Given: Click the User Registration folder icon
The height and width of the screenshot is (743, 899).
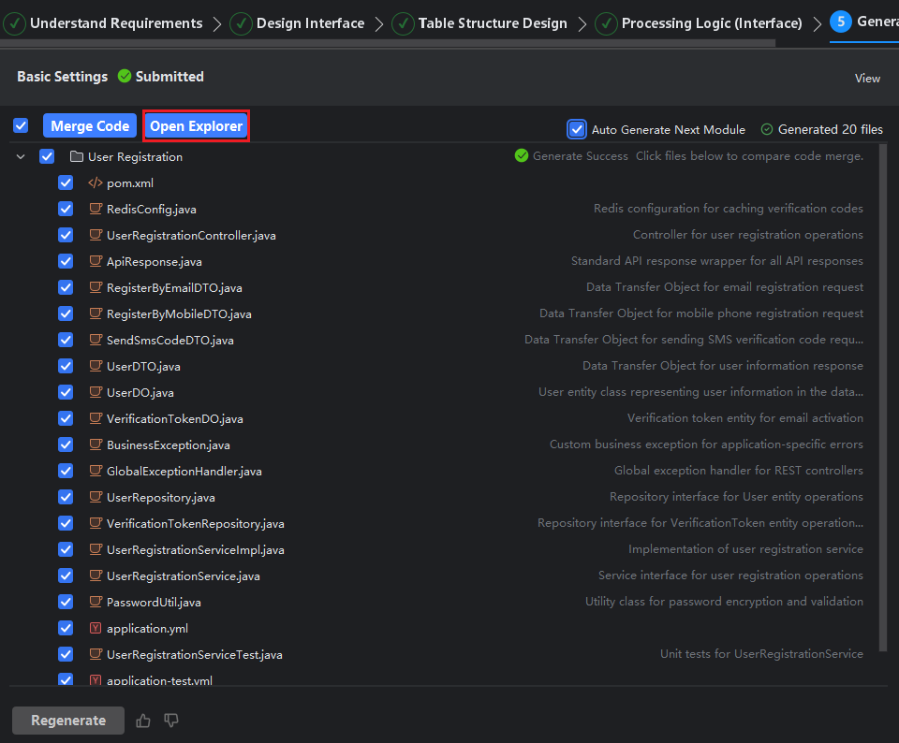Looking at the screenshot, I should pos(77,157).
